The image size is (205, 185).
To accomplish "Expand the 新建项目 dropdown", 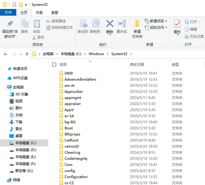I will click(166, 21).
